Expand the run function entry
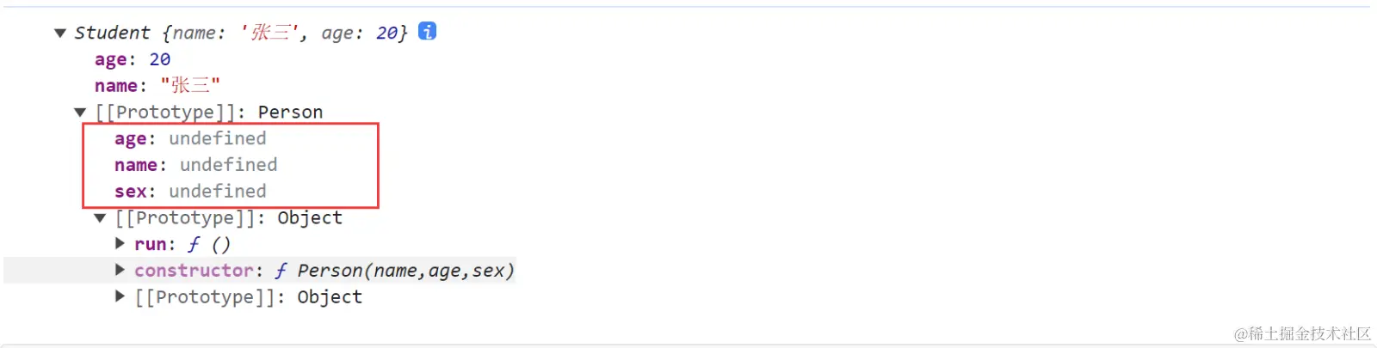Viewport: 1377px width, 348px height. (x=120, y=244)
